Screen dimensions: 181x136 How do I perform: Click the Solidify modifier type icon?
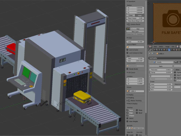click(x=154, y=62)
